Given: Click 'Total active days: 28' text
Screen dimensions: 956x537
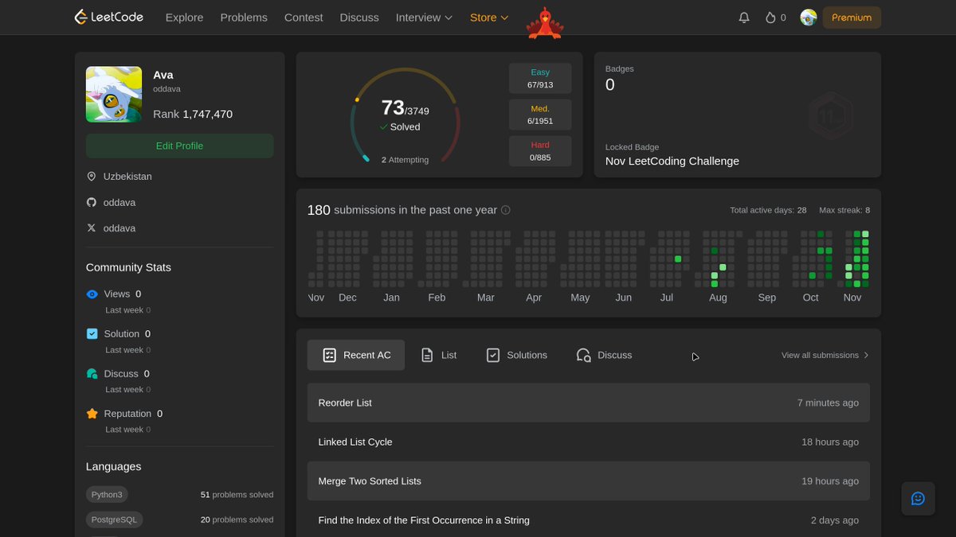Looking at the screenshot, I should point(768,210).
